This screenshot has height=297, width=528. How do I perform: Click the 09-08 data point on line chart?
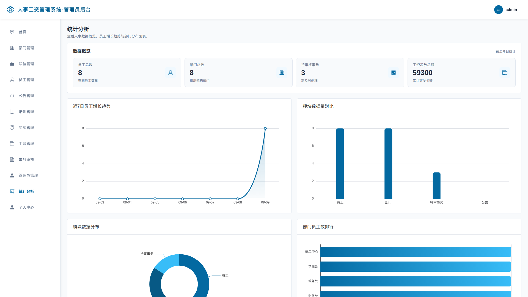point(238,199)
